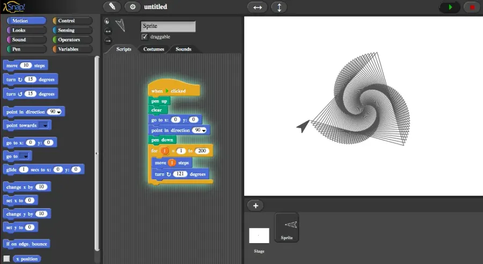Select the Looks category
Screen dimensions: 483x264
(x=26, y=30)
